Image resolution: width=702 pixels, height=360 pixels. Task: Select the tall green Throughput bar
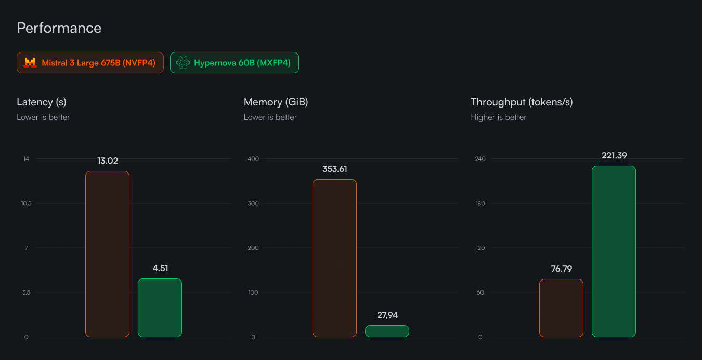coord(614,251)
